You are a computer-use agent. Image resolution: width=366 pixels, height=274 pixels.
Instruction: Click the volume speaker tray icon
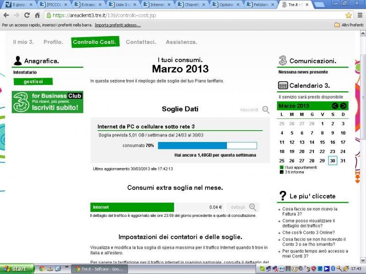(281, 269)
